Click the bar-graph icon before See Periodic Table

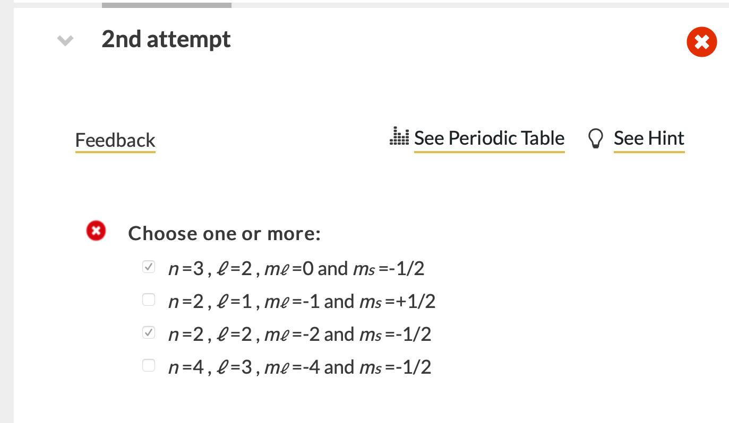(398, 137)
